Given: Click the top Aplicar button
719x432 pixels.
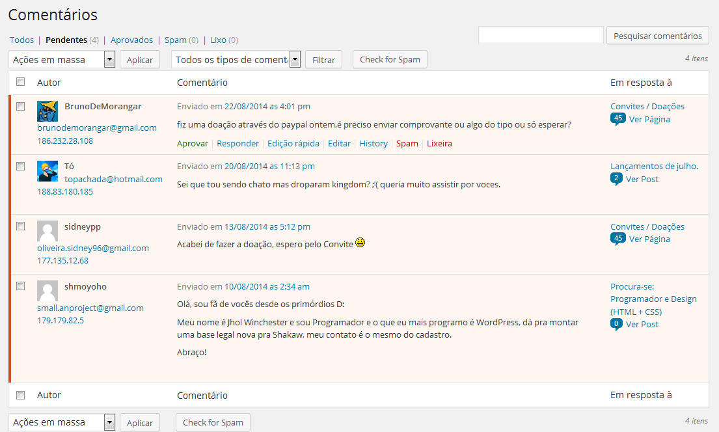Looking at the screenshot, I should coord(140,60).
